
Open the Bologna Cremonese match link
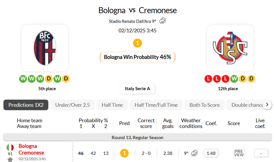[x=31, y=149]
